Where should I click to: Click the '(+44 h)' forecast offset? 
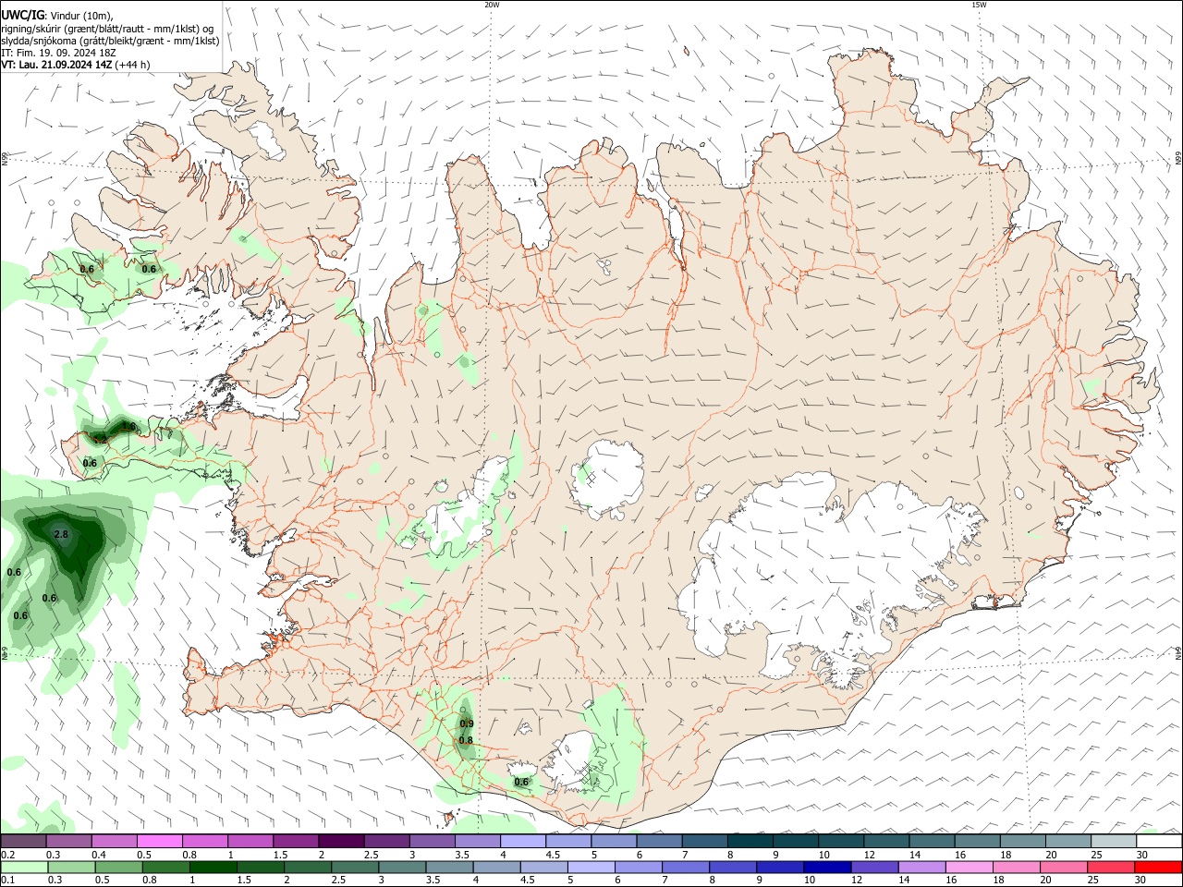coord(133,65)
